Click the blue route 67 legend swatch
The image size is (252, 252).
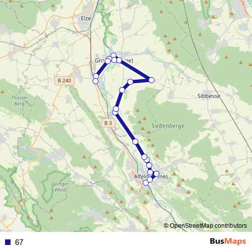click(8, 242)
